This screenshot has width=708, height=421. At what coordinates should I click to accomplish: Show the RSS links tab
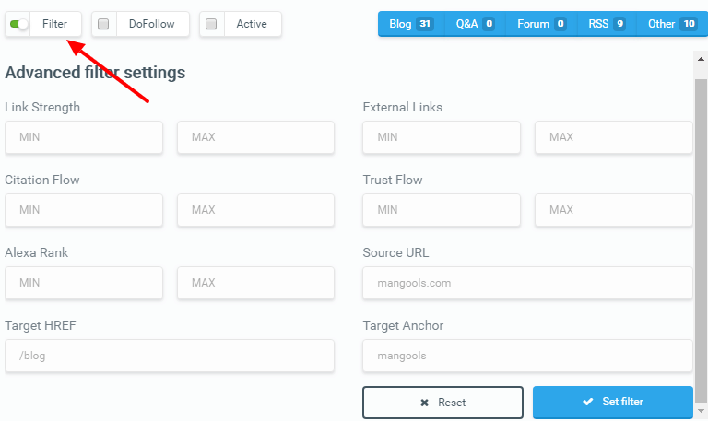607,24
